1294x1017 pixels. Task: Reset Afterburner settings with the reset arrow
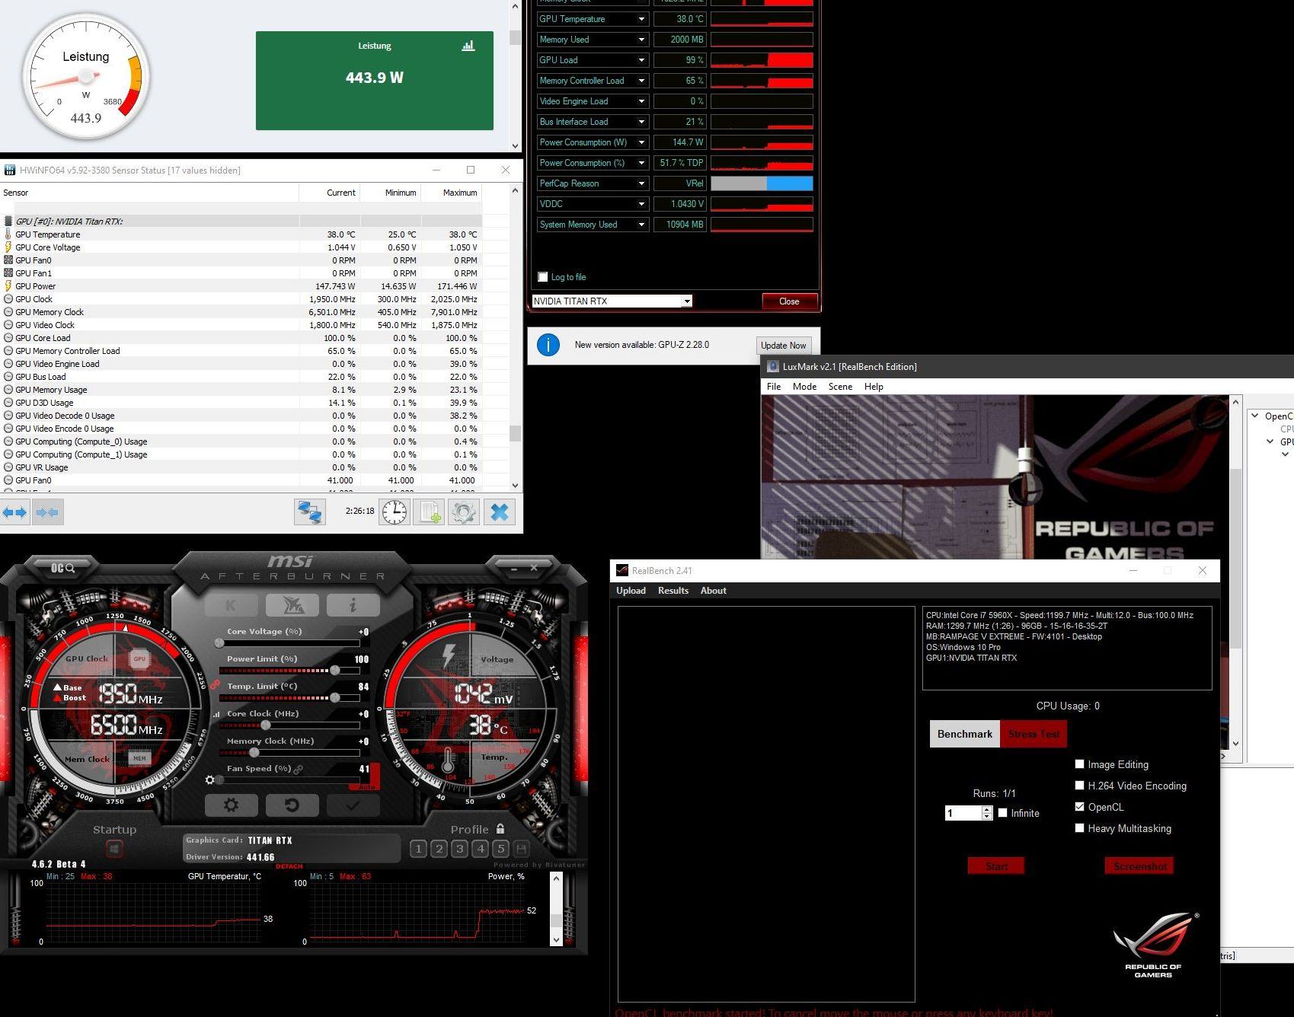(x=292, y=805)
